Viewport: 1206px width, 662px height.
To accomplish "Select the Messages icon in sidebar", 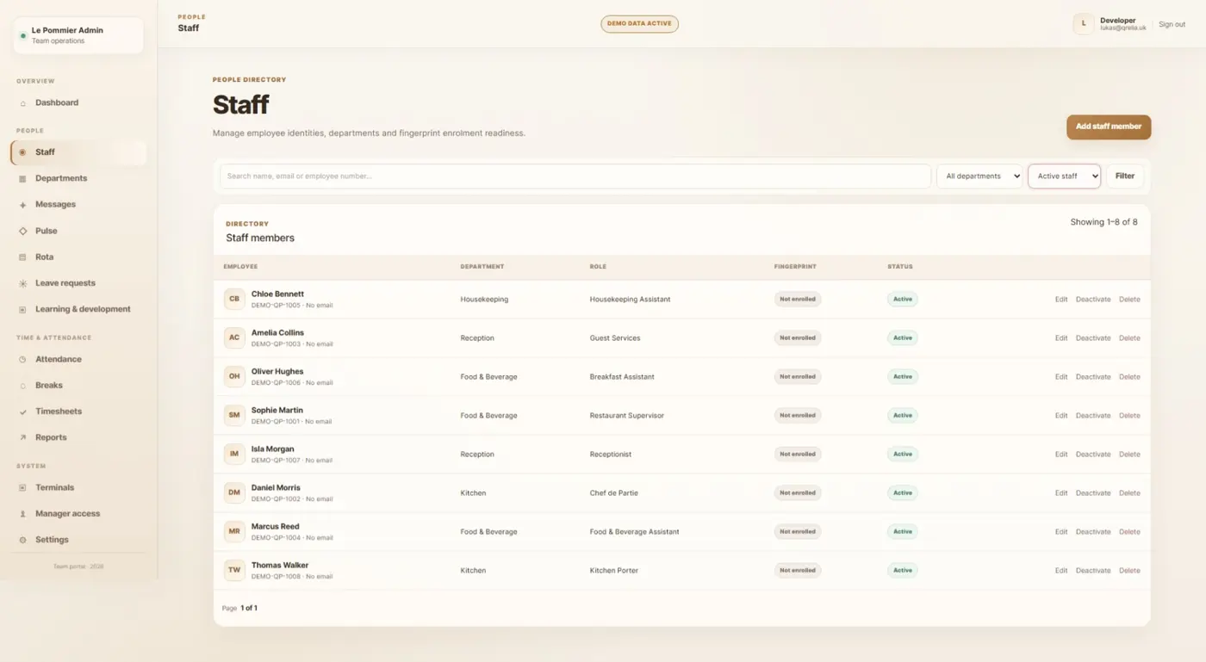I will (22, 205).
